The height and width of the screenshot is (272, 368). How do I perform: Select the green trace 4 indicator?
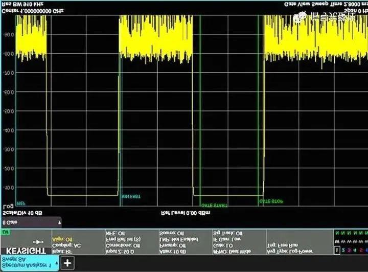click(x=355, y=250)
